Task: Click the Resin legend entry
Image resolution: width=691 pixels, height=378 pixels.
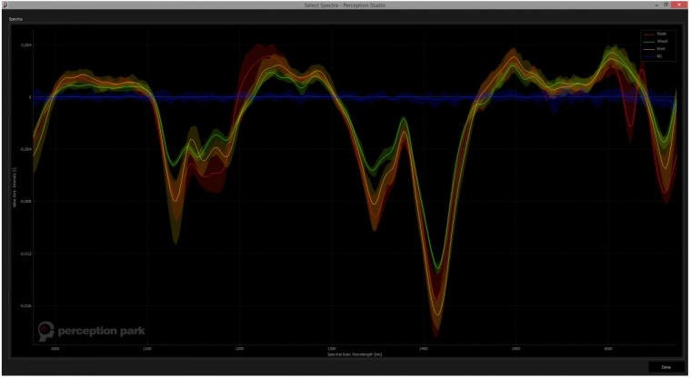Action: tap(662, 34)
